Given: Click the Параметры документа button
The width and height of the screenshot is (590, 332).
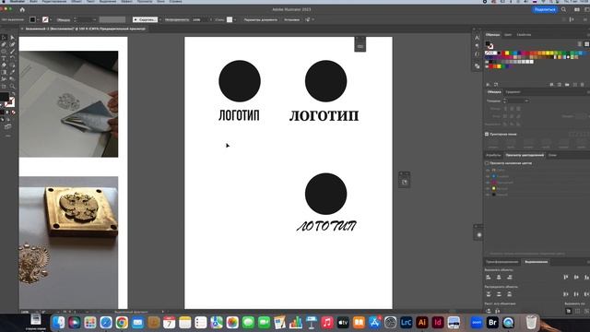Looking at the screenshot, I should pos(260,19).
